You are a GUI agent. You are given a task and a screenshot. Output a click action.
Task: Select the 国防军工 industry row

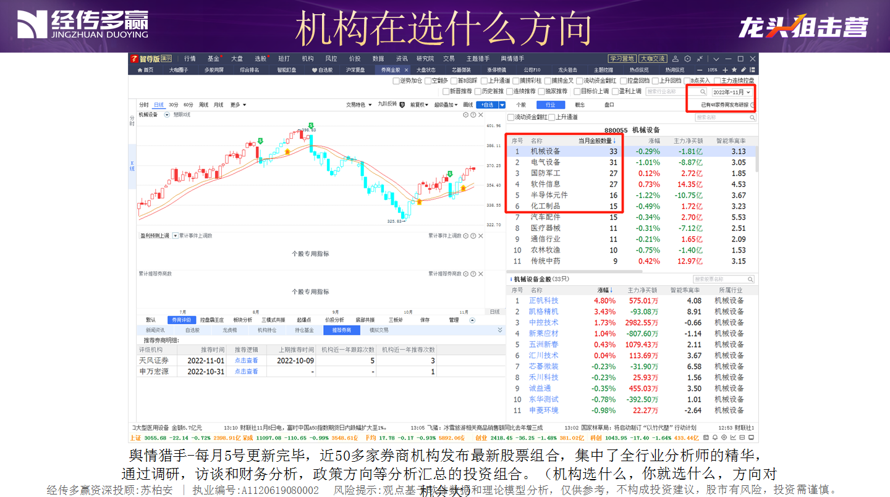tap(629, 173)
